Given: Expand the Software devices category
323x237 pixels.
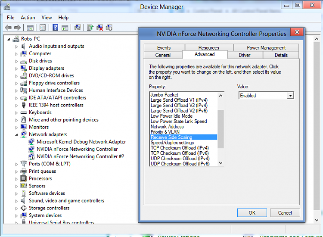Looking at the screenshot, I should pyautogui.click(x=16, y=194).
